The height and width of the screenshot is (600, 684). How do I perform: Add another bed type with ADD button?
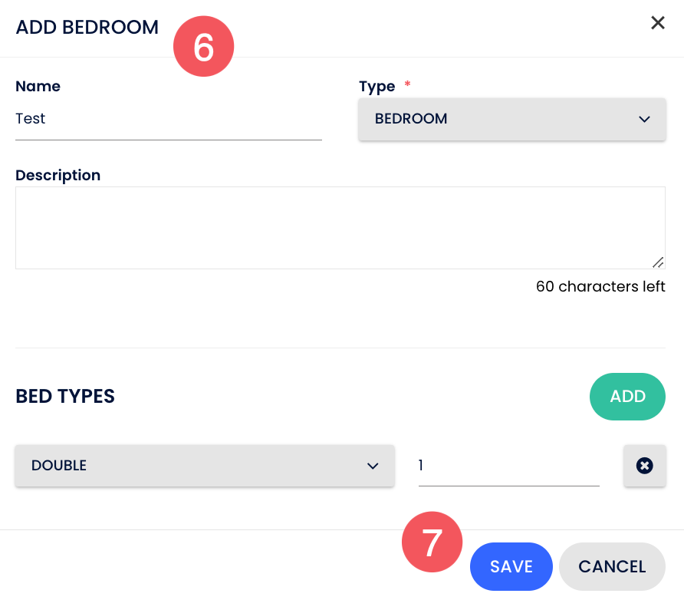(x=627, y=397)
